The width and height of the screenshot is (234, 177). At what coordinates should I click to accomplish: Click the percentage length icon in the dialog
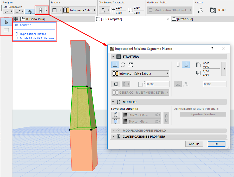186,84
